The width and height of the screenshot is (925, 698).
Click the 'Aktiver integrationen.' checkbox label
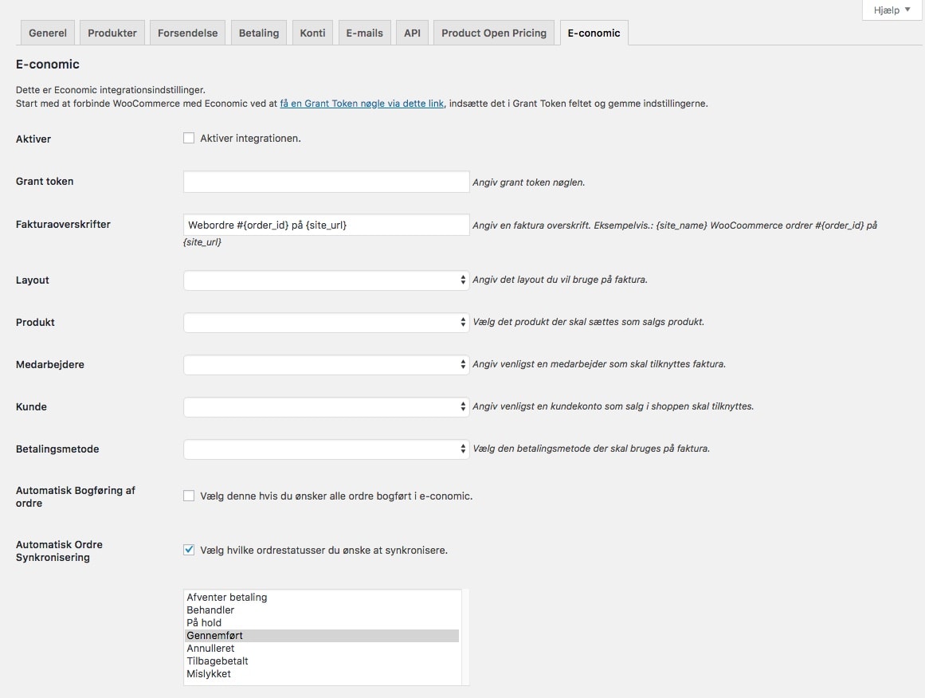click(250, 138)
